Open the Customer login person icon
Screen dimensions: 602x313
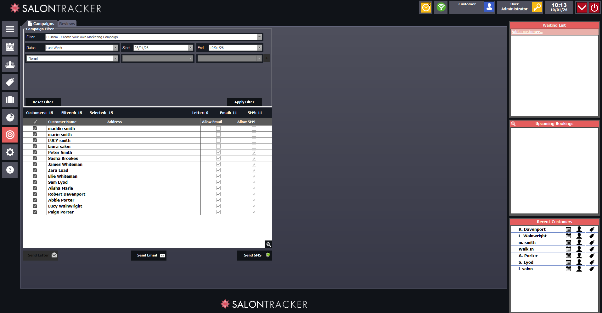point(489,7)
